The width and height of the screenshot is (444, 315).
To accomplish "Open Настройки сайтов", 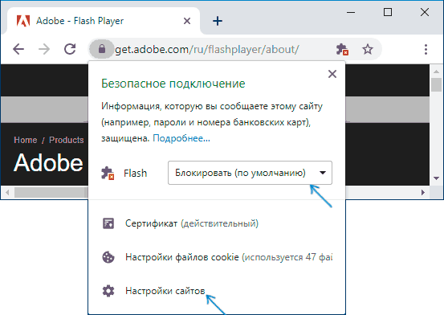I will pos(165,291).
